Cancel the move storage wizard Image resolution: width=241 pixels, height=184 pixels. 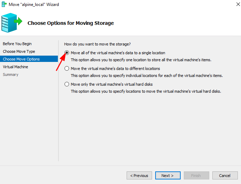(x=225, y=176)
